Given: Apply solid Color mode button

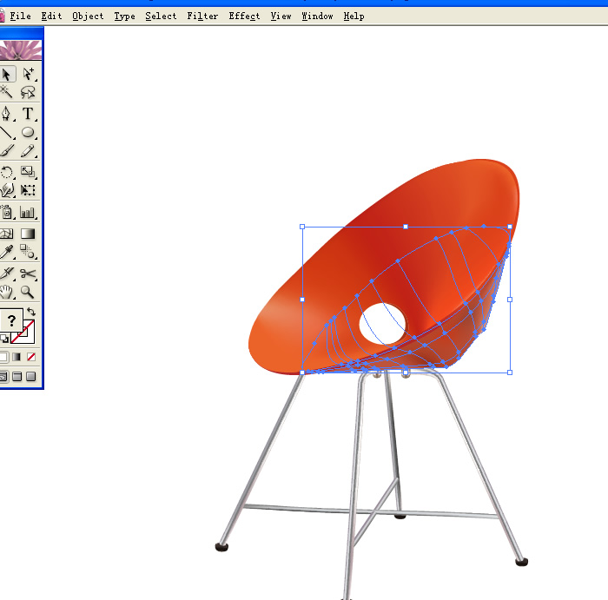Looking at the screenshot, I should (3, 357).
